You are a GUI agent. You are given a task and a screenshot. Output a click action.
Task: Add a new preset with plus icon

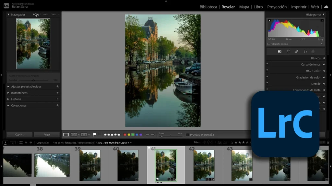coord(57,87)
